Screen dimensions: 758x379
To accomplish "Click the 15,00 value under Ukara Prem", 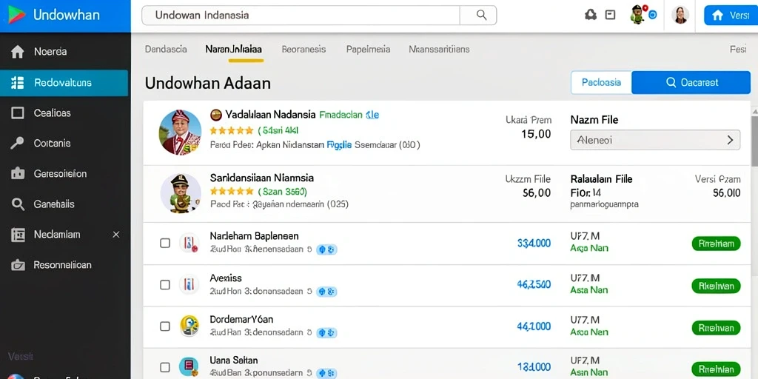I will coord(536,134).
